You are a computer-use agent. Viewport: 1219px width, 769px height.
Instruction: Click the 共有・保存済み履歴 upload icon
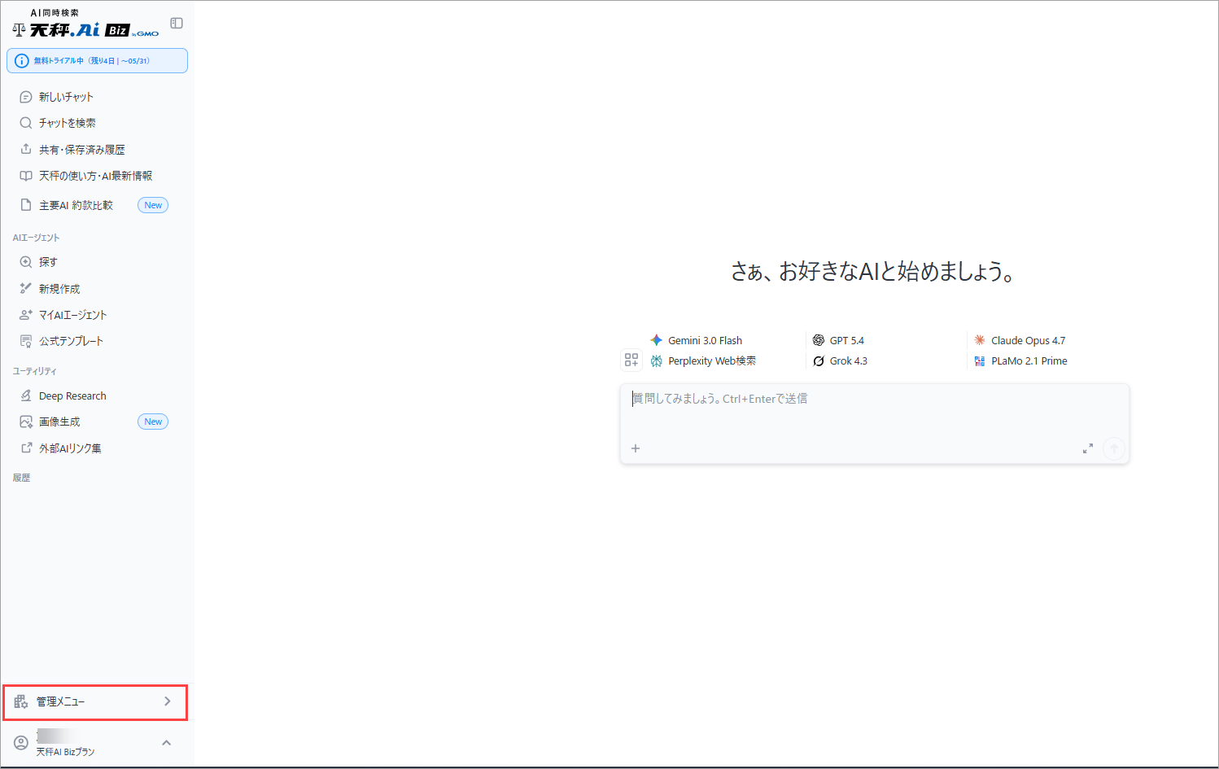[26, 149]
